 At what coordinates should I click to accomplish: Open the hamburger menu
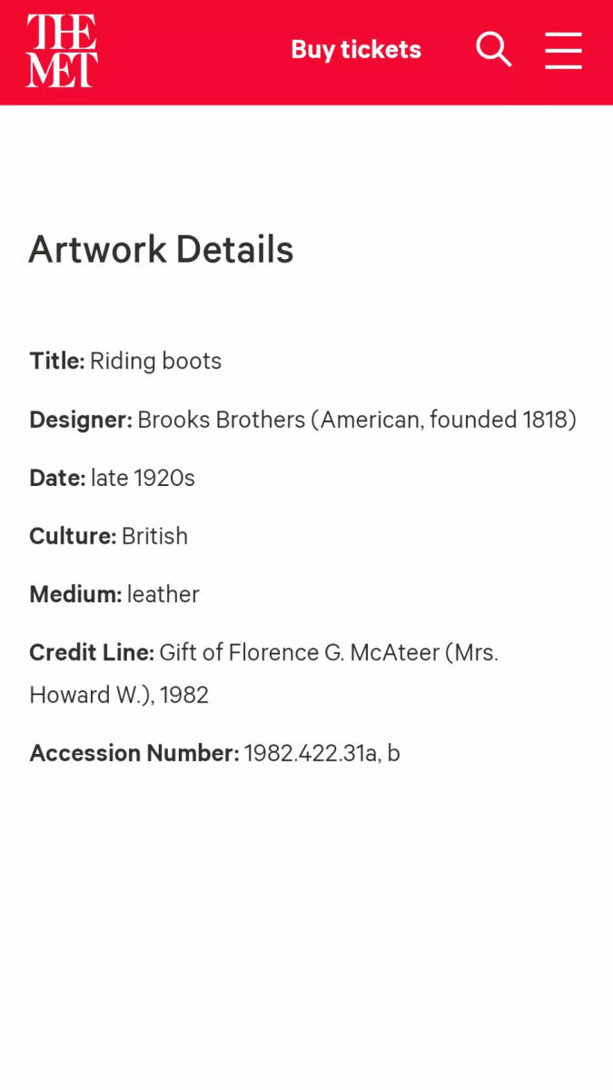tap(563, 51)
